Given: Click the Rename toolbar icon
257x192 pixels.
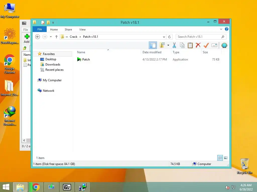Looking at the screenshot, I should 214,45.
